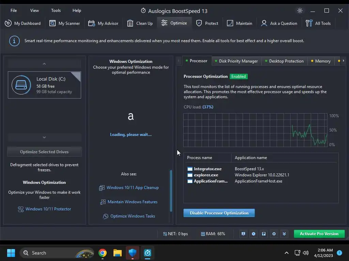Open the My Dashboard section
The height and width of the screenshot is (261, 349).
pyautogui.click(x=23, y=23)
